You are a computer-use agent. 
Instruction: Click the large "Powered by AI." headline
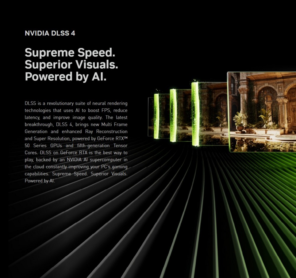point(65,76)
